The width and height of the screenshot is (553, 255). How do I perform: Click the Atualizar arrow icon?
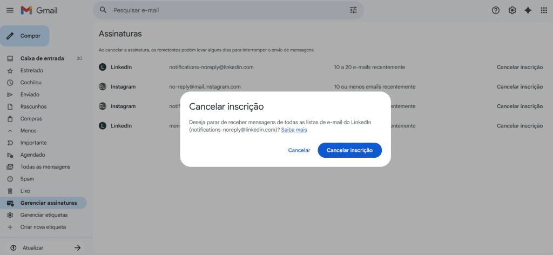78,247
